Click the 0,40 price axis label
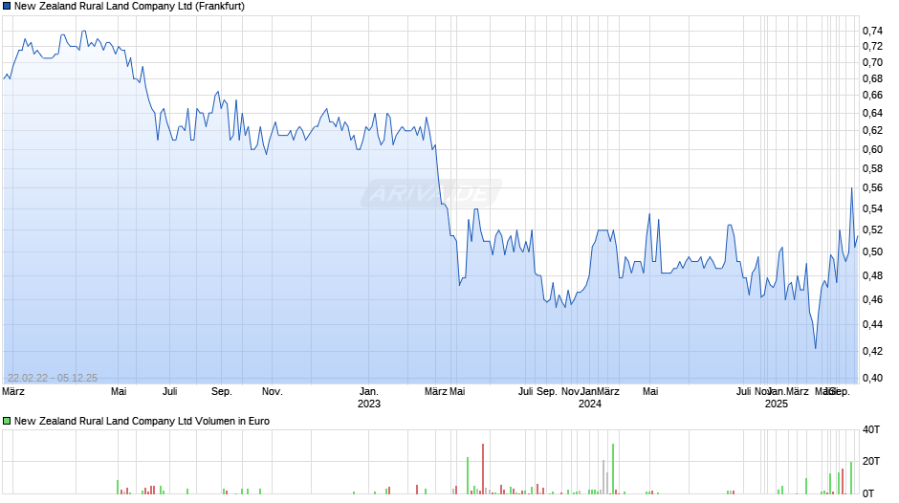The image size is (899, 503). 872,378
